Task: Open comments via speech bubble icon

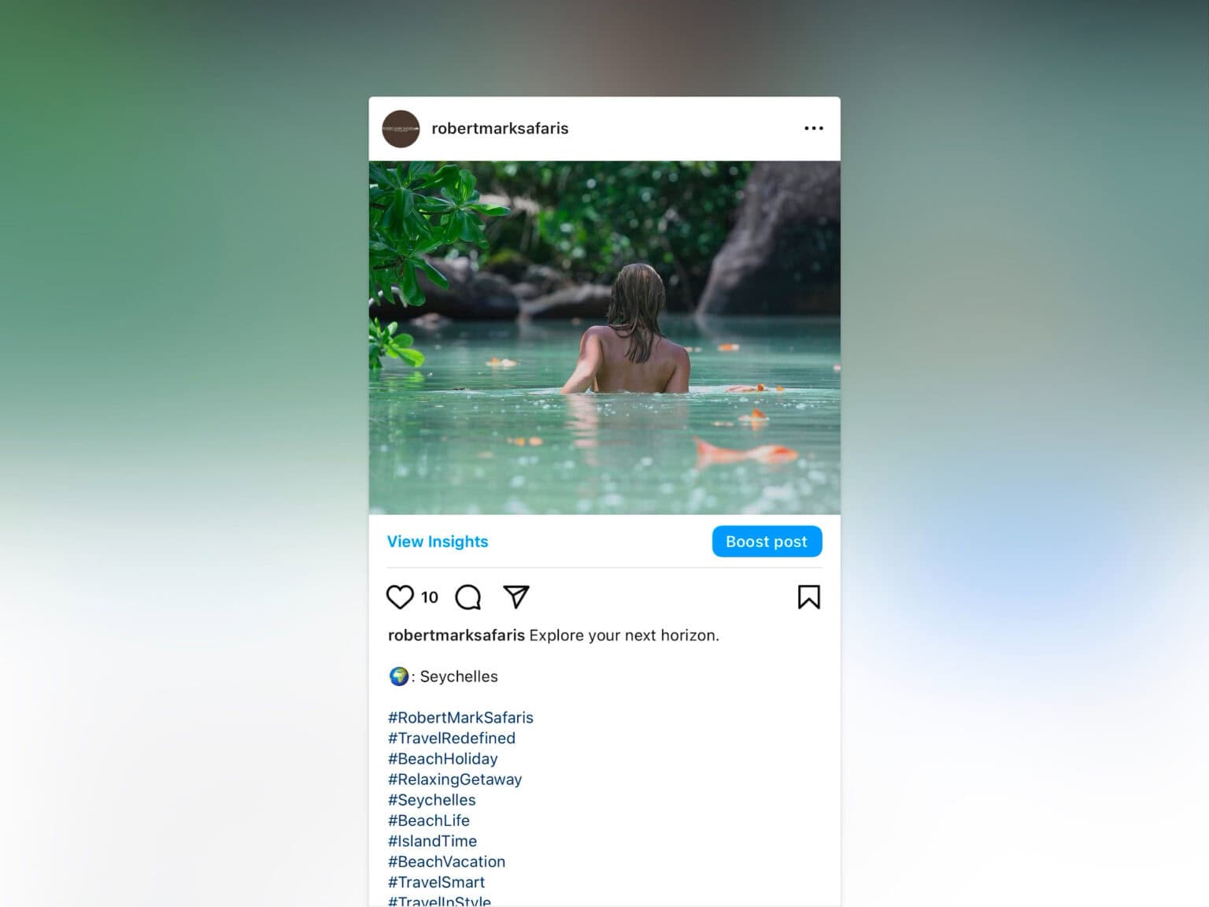Action: click(468, 597)
